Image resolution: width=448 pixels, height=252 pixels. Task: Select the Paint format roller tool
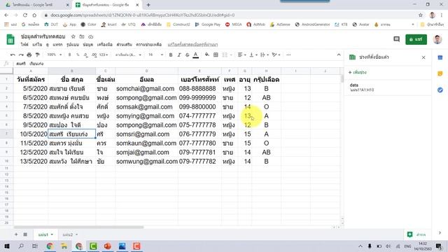point(37,55)
